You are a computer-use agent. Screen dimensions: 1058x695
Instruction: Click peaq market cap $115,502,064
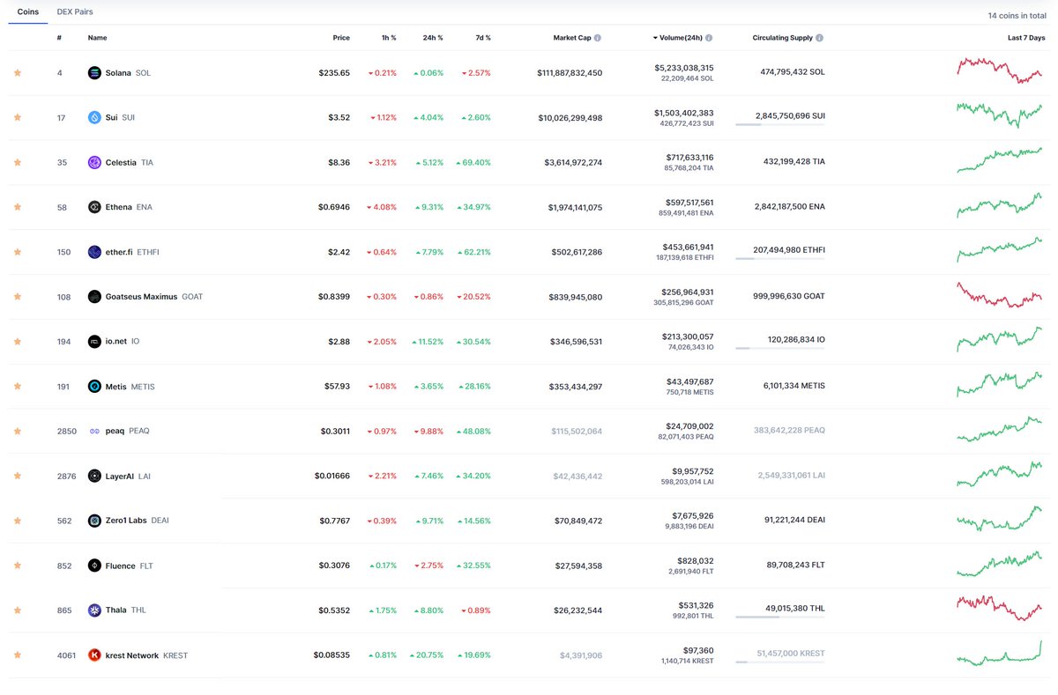(x=577, y=432)
